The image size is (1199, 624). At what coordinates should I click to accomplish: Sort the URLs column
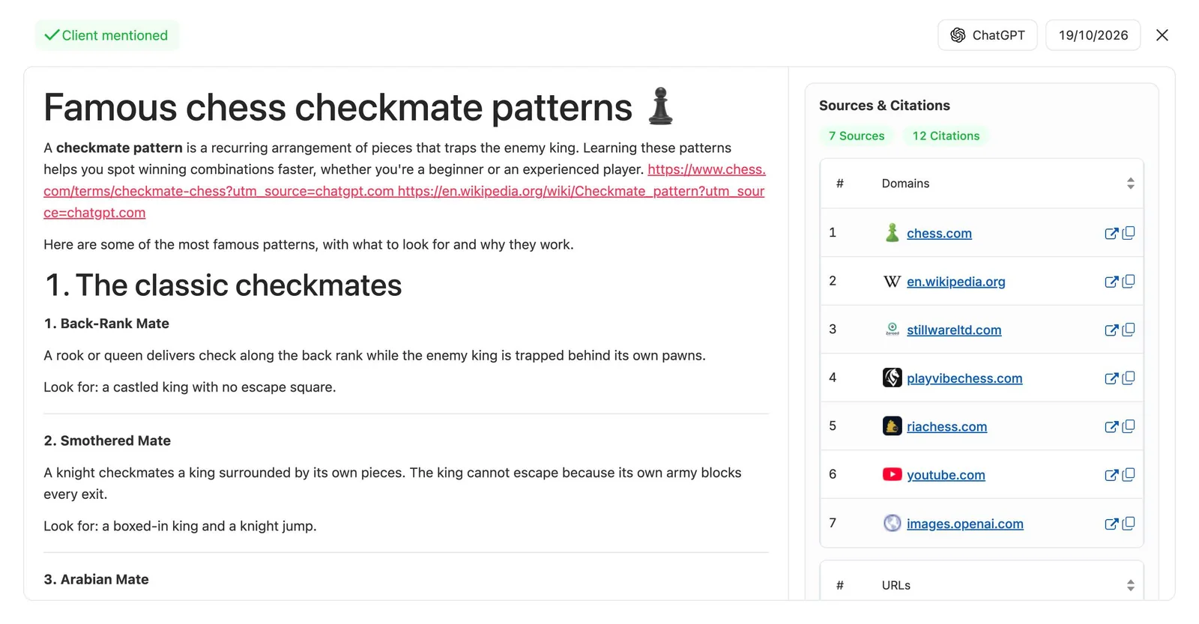(1130, 586)
